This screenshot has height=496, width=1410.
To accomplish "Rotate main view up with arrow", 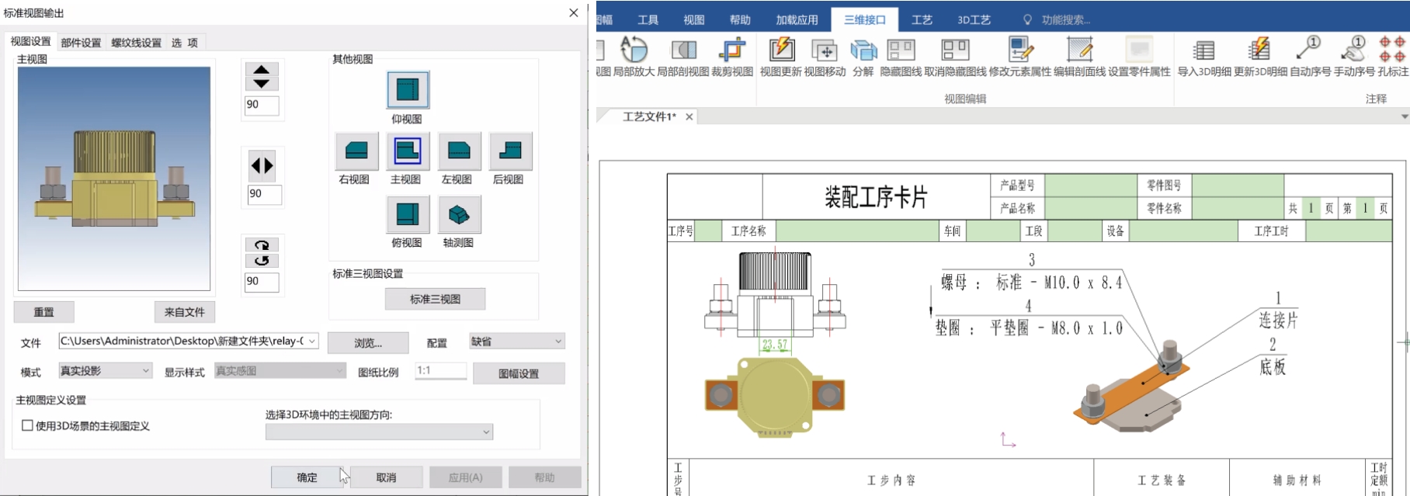I will (x=262, y=70).
